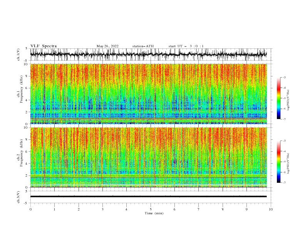Image resolution: width=305 pixels, height=235 pixels.
Task: Click the ch.1 spectrogram panel
Action: pyautogui.click(x=148, y=94)
